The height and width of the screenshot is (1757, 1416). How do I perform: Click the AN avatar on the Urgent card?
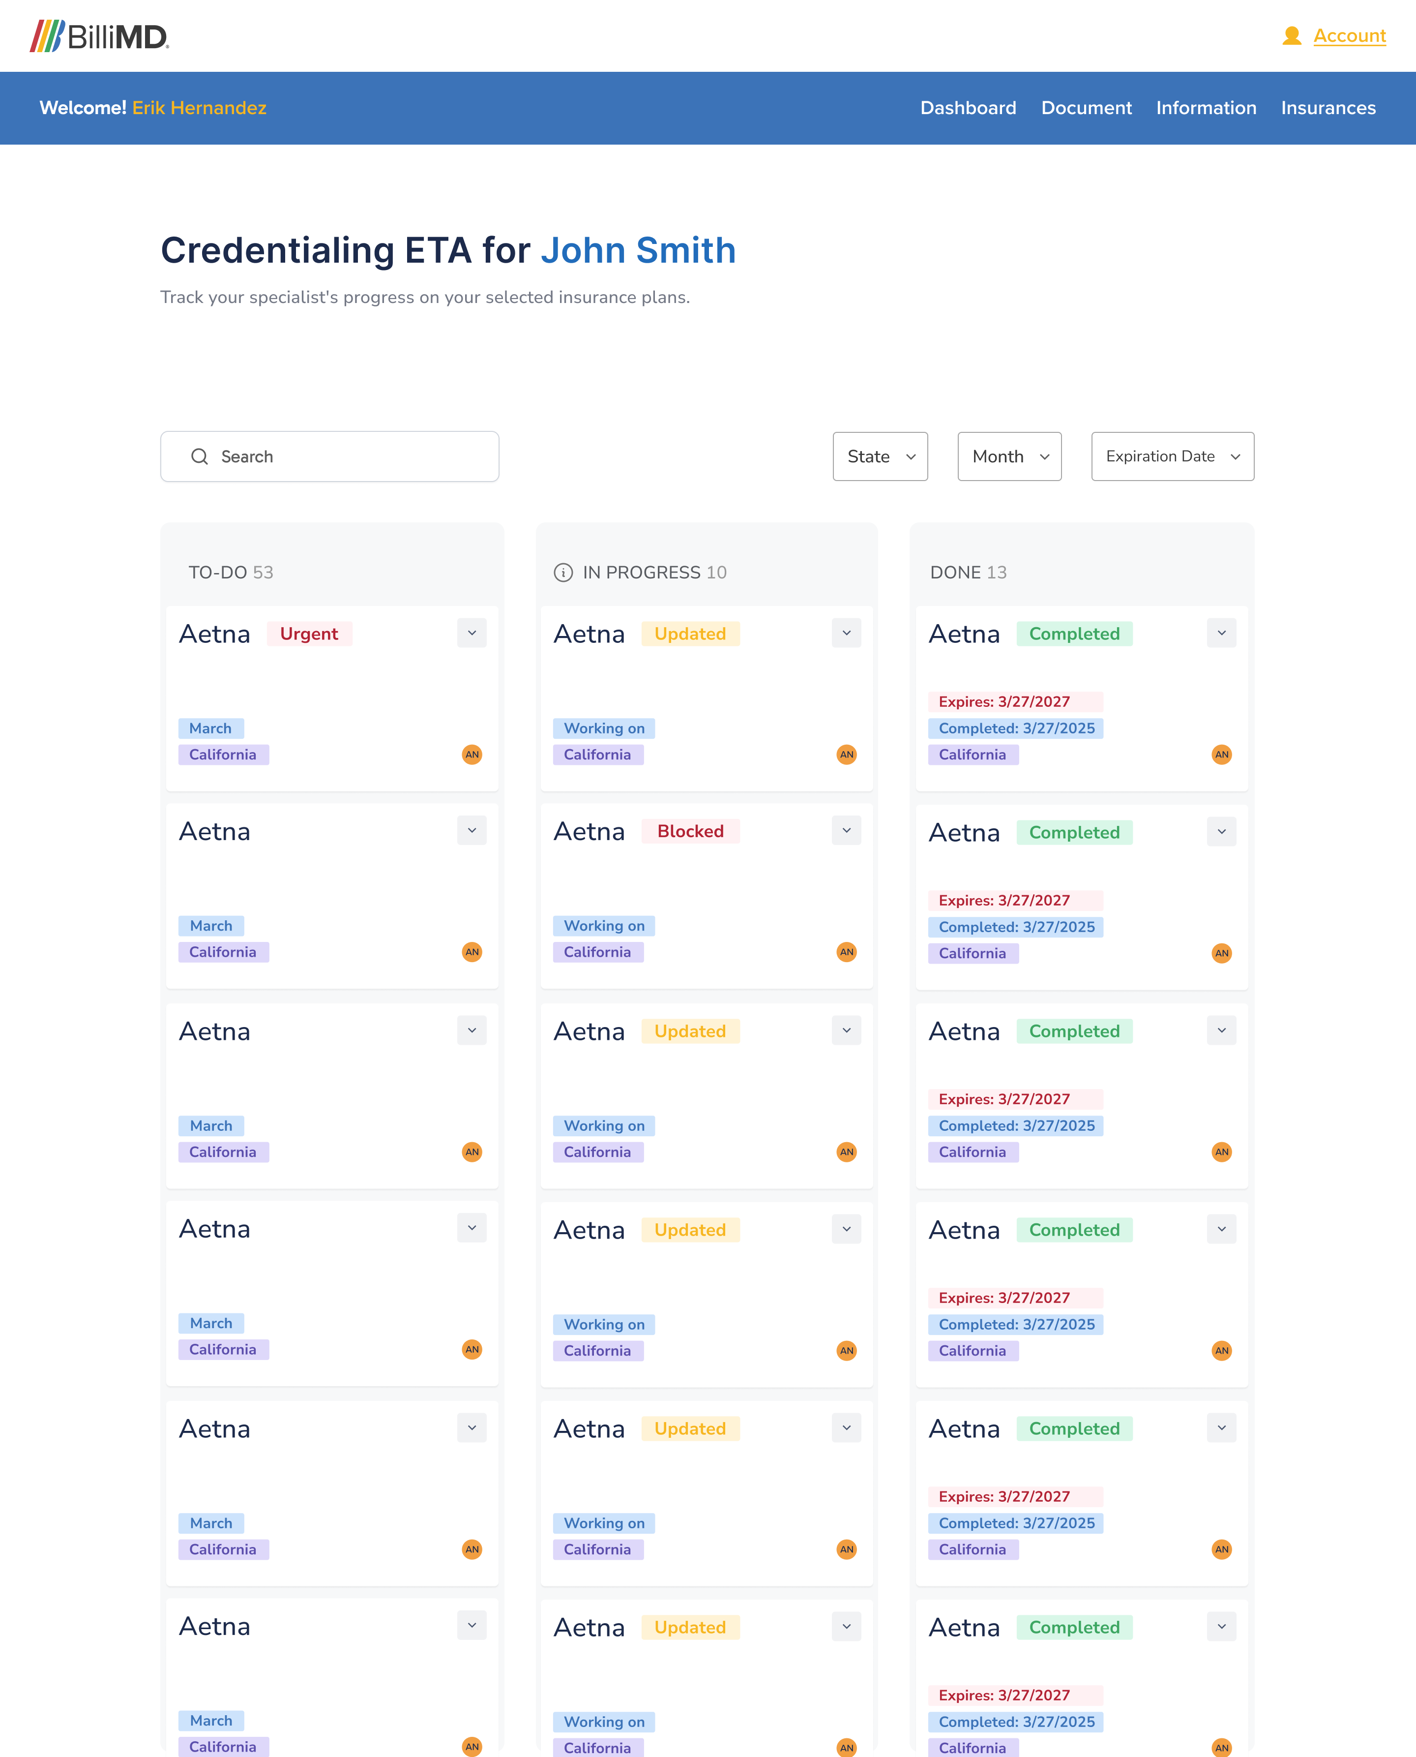tap(472, 754)
